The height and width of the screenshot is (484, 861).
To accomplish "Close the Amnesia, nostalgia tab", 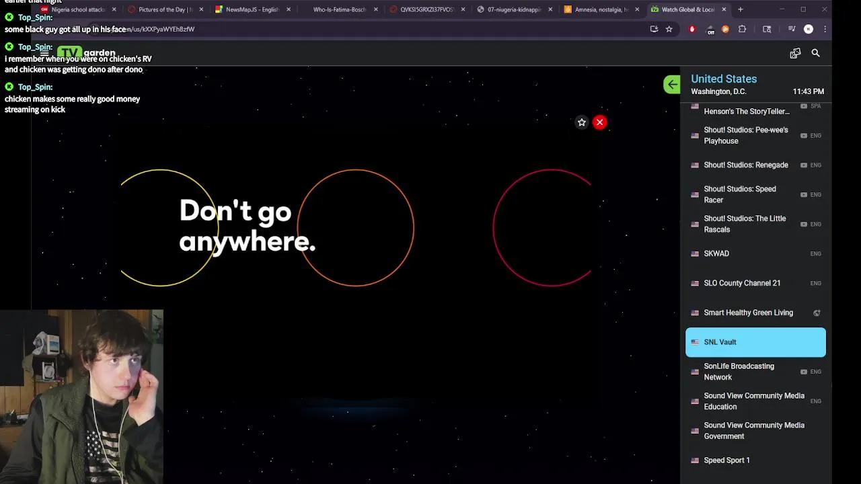I will pyautogui.click(x=637, y=9).
